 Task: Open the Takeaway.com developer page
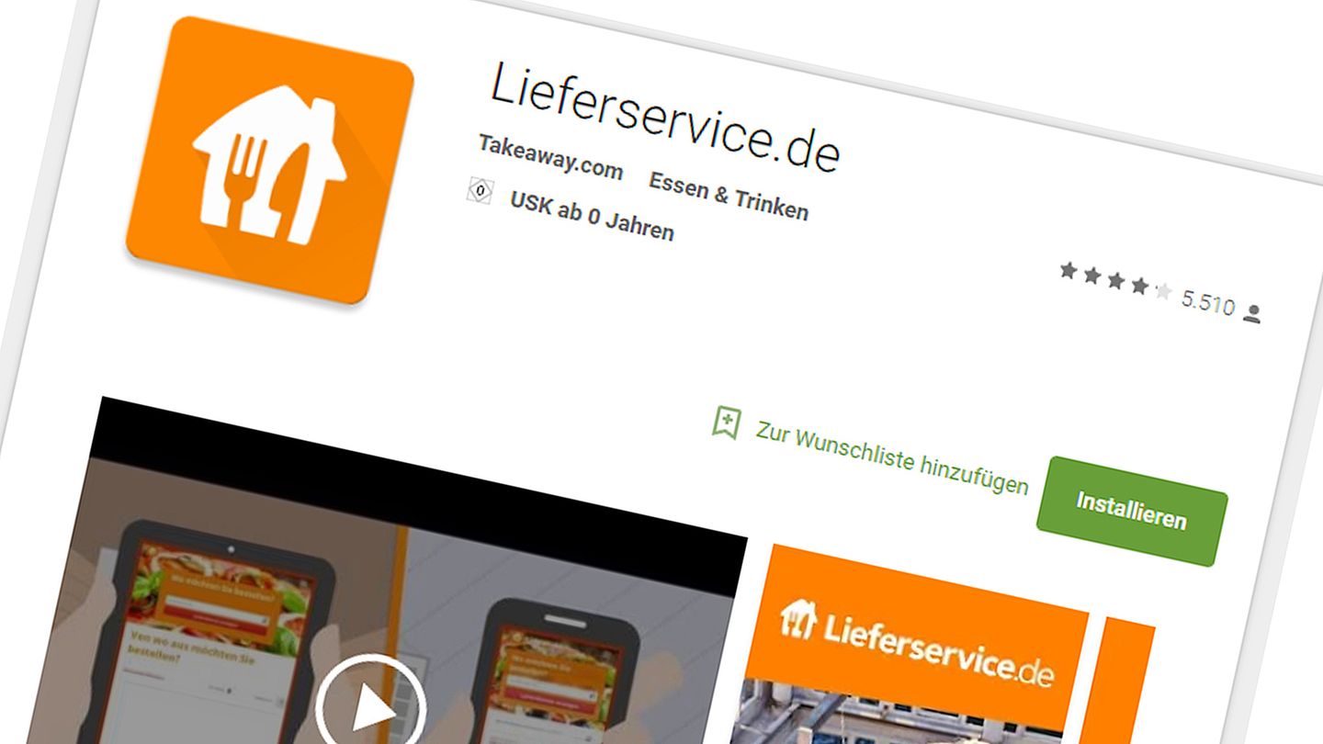pos(550,158)
